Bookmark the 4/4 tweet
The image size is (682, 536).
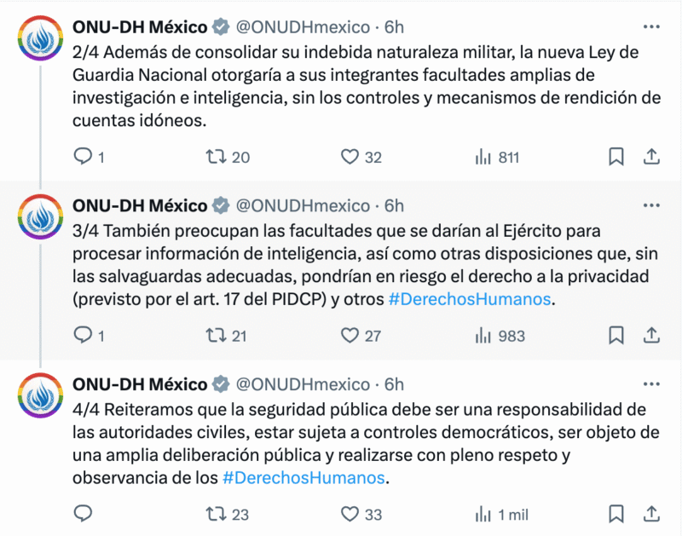pos(615,515)
